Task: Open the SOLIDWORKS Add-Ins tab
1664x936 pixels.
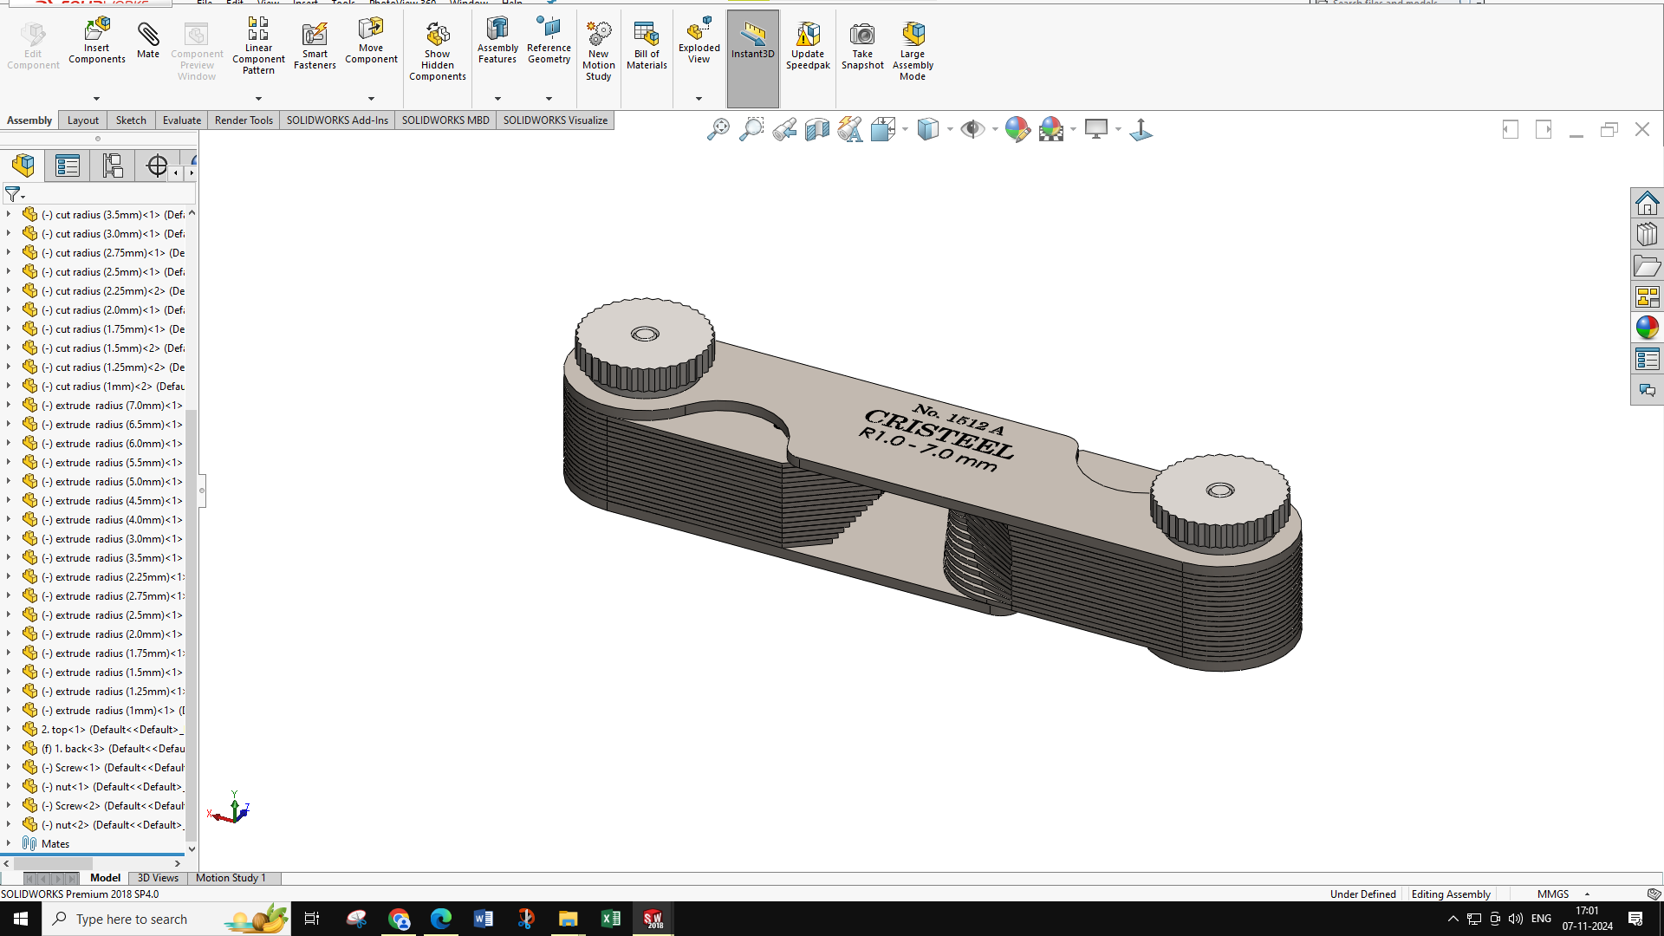Action: tap(337, 120)
